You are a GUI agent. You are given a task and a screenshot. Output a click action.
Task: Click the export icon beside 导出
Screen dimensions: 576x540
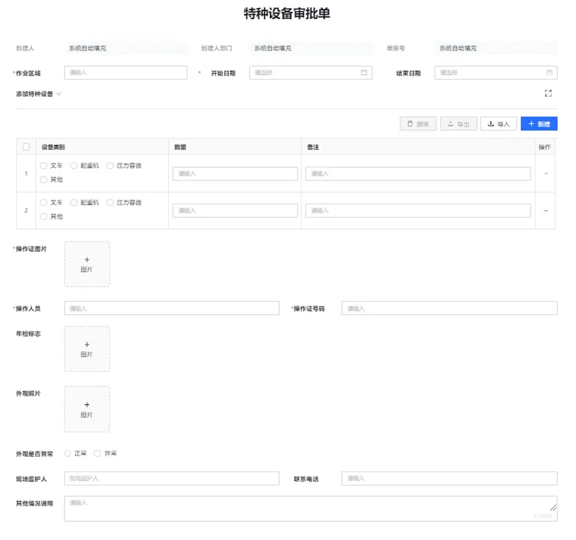tap(451, 123)
